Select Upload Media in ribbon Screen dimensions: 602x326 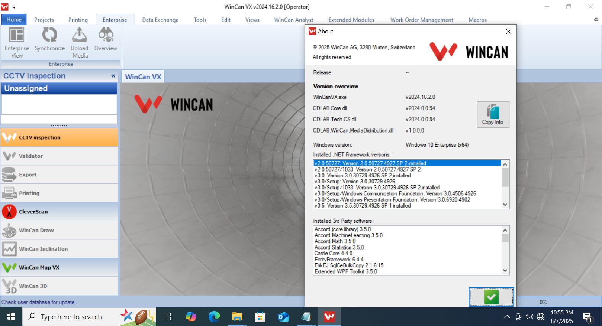click(x=80, y=42)
